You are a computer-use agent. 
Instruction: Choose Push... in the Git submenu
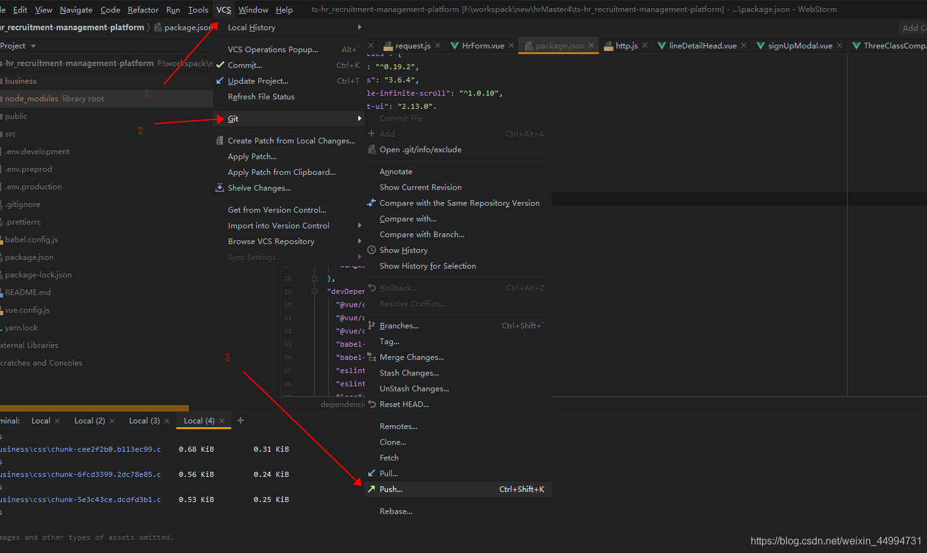pos(458,489)
